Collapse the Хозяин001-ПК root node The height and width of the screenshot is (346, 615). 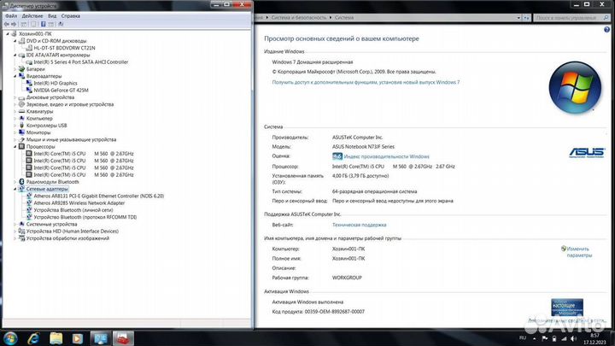click(x=8, y=34)
